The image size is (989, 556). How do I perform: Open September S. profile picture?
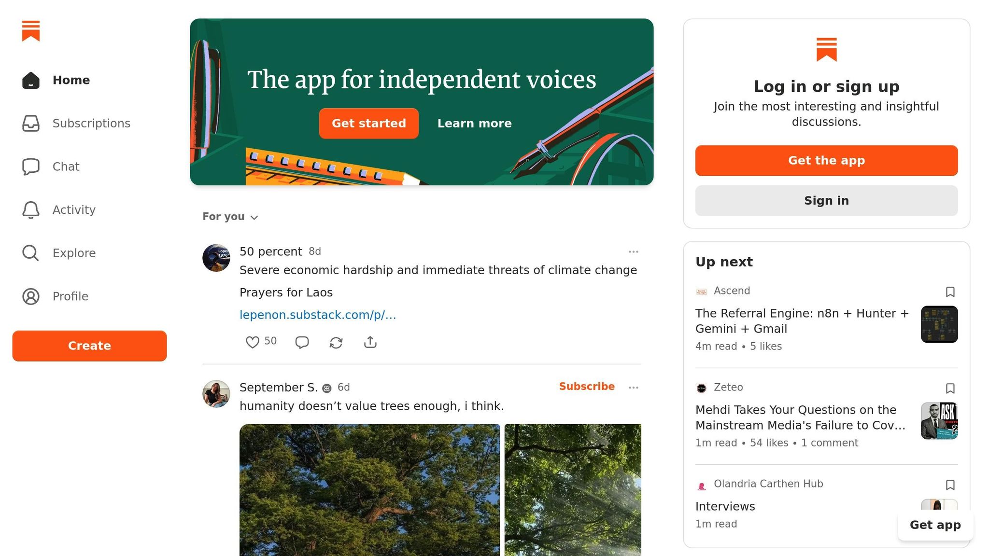click(216, 394)
